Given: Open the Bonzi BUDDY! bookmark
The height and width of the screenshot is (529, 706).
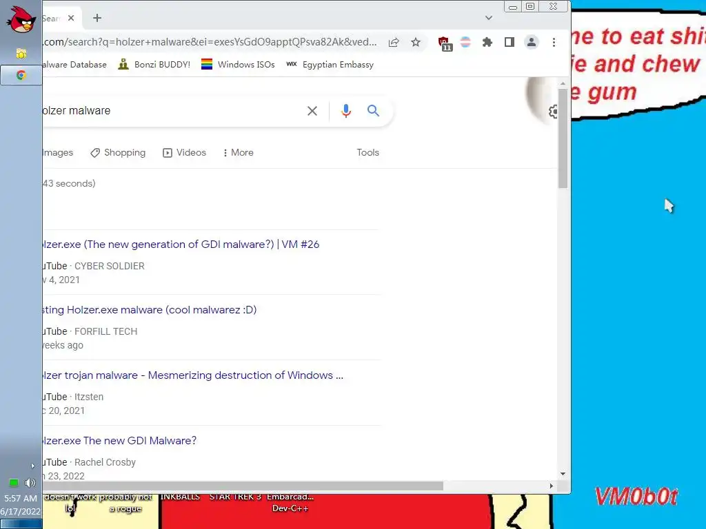Looking at the screenshot, I should tap(154, 64).
